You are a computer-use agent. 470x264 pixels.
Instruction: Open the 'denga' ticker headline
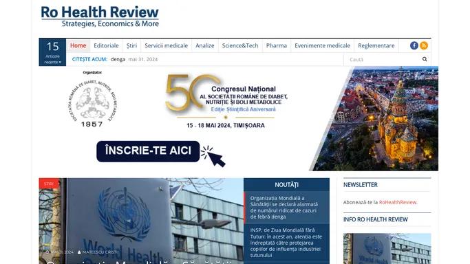click(x=118, y=59)
